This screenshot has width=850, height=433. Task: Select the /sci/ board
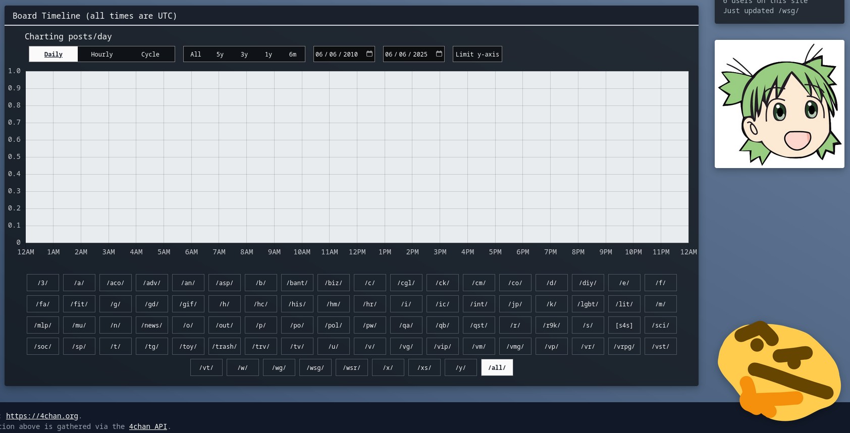click(661, 325)
